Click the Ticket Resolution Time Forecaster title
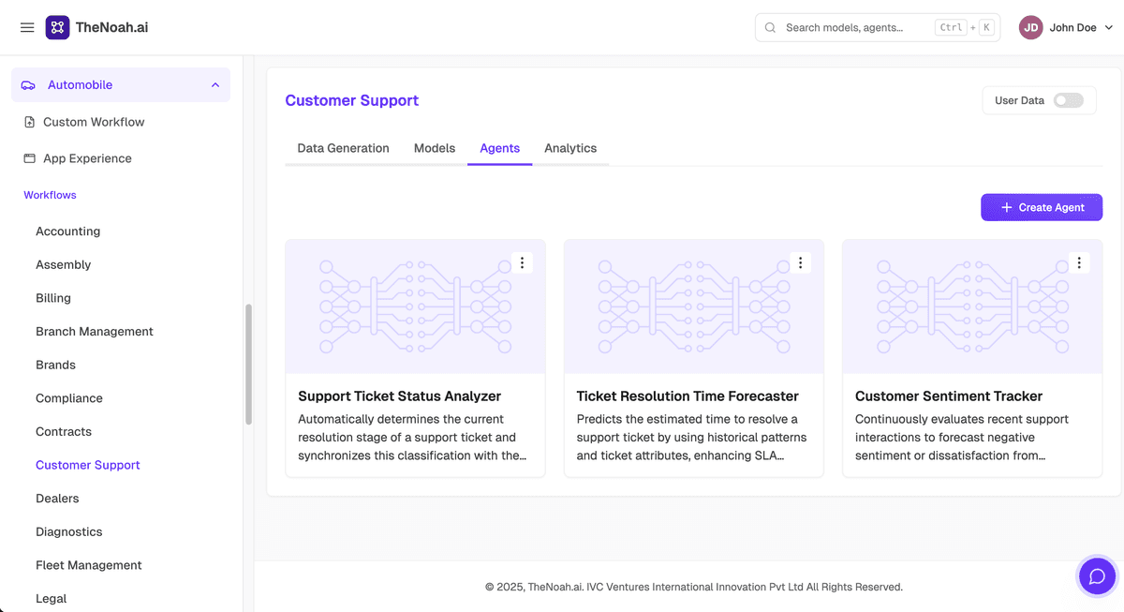Image resolution: width=1124 pixels, height=612 pixels. click(x=688, y=396)
